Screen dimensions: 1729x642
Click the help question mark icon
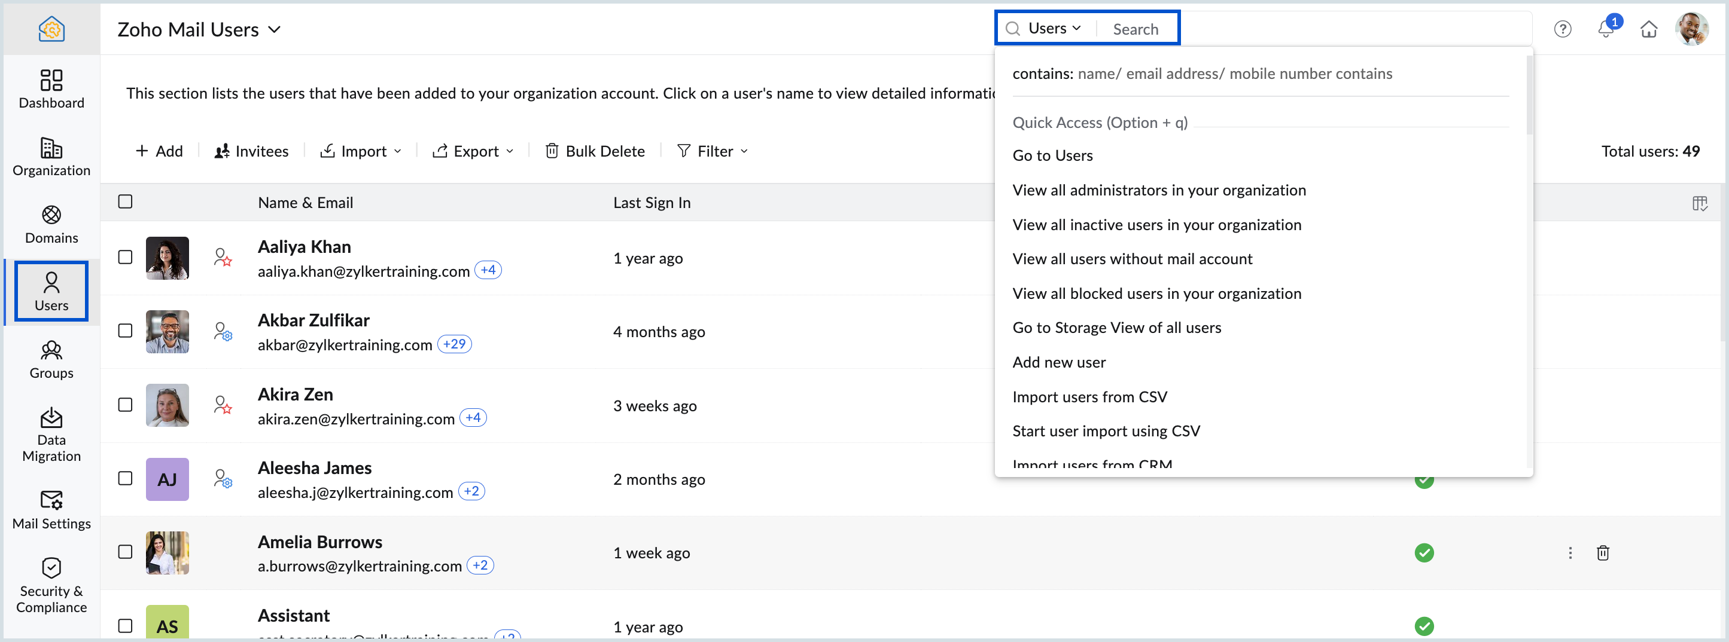coord(1562,29)
